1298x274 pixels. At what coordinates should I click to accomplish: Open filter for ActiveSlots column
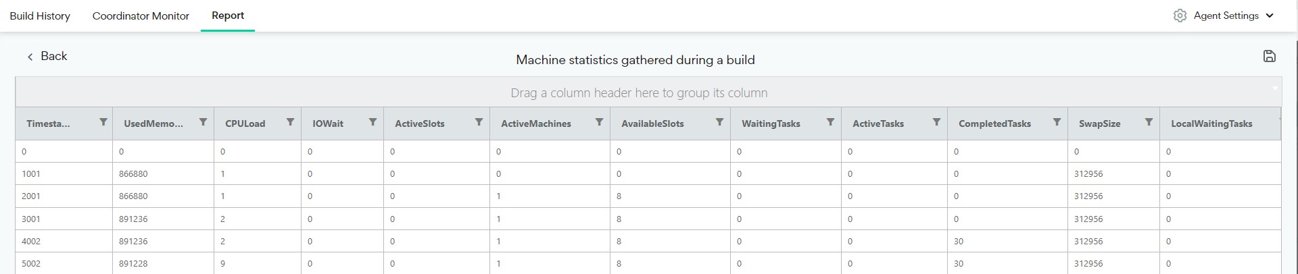pos(479,122)
